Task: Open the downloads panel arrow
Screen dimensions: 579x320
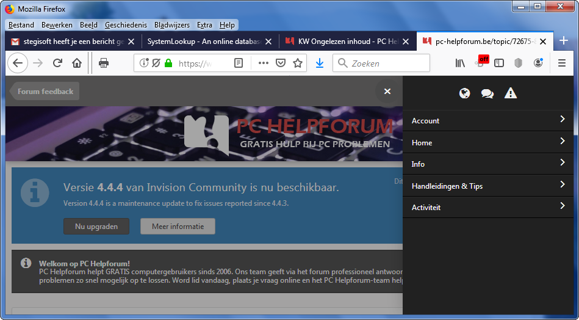Action: pyautogui.click(x=320, y=63)
